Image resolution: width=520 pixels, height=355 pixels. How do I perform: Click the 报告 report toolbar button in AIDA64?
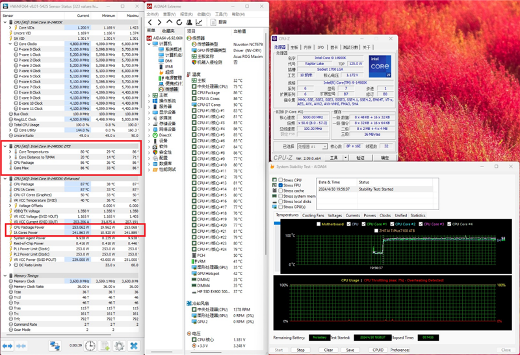pos(219,22)
